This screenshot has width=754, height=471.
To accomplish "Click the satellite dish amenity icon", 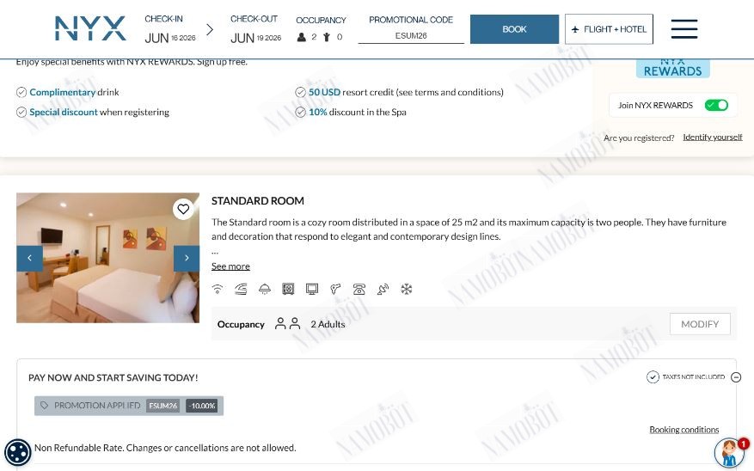I will point(383,289).
